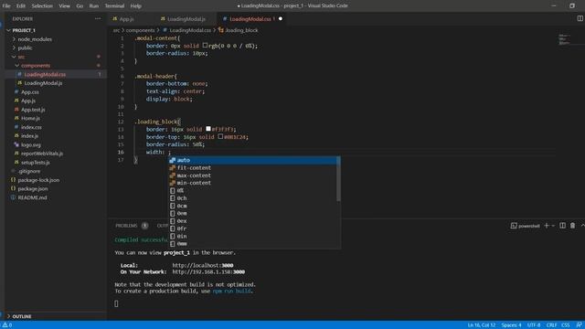
Task: Open .gitignore in the Explorer
Action: click(56, 171)
